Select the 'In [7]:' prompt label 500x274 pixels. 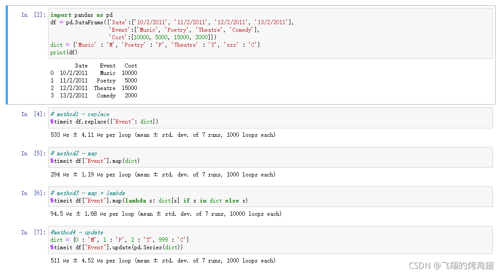pos(34,232)
